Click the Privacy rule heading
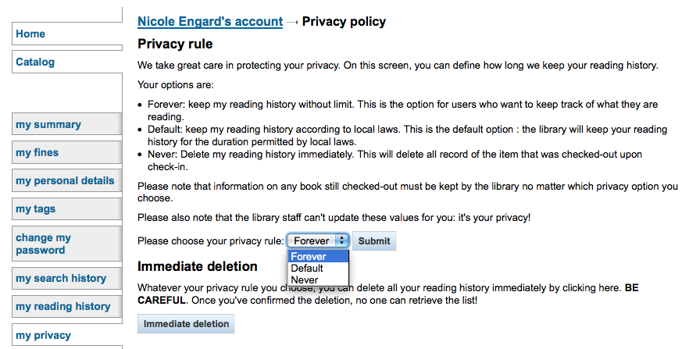Screen dimensions: 682x349 [x=175, y=44]
